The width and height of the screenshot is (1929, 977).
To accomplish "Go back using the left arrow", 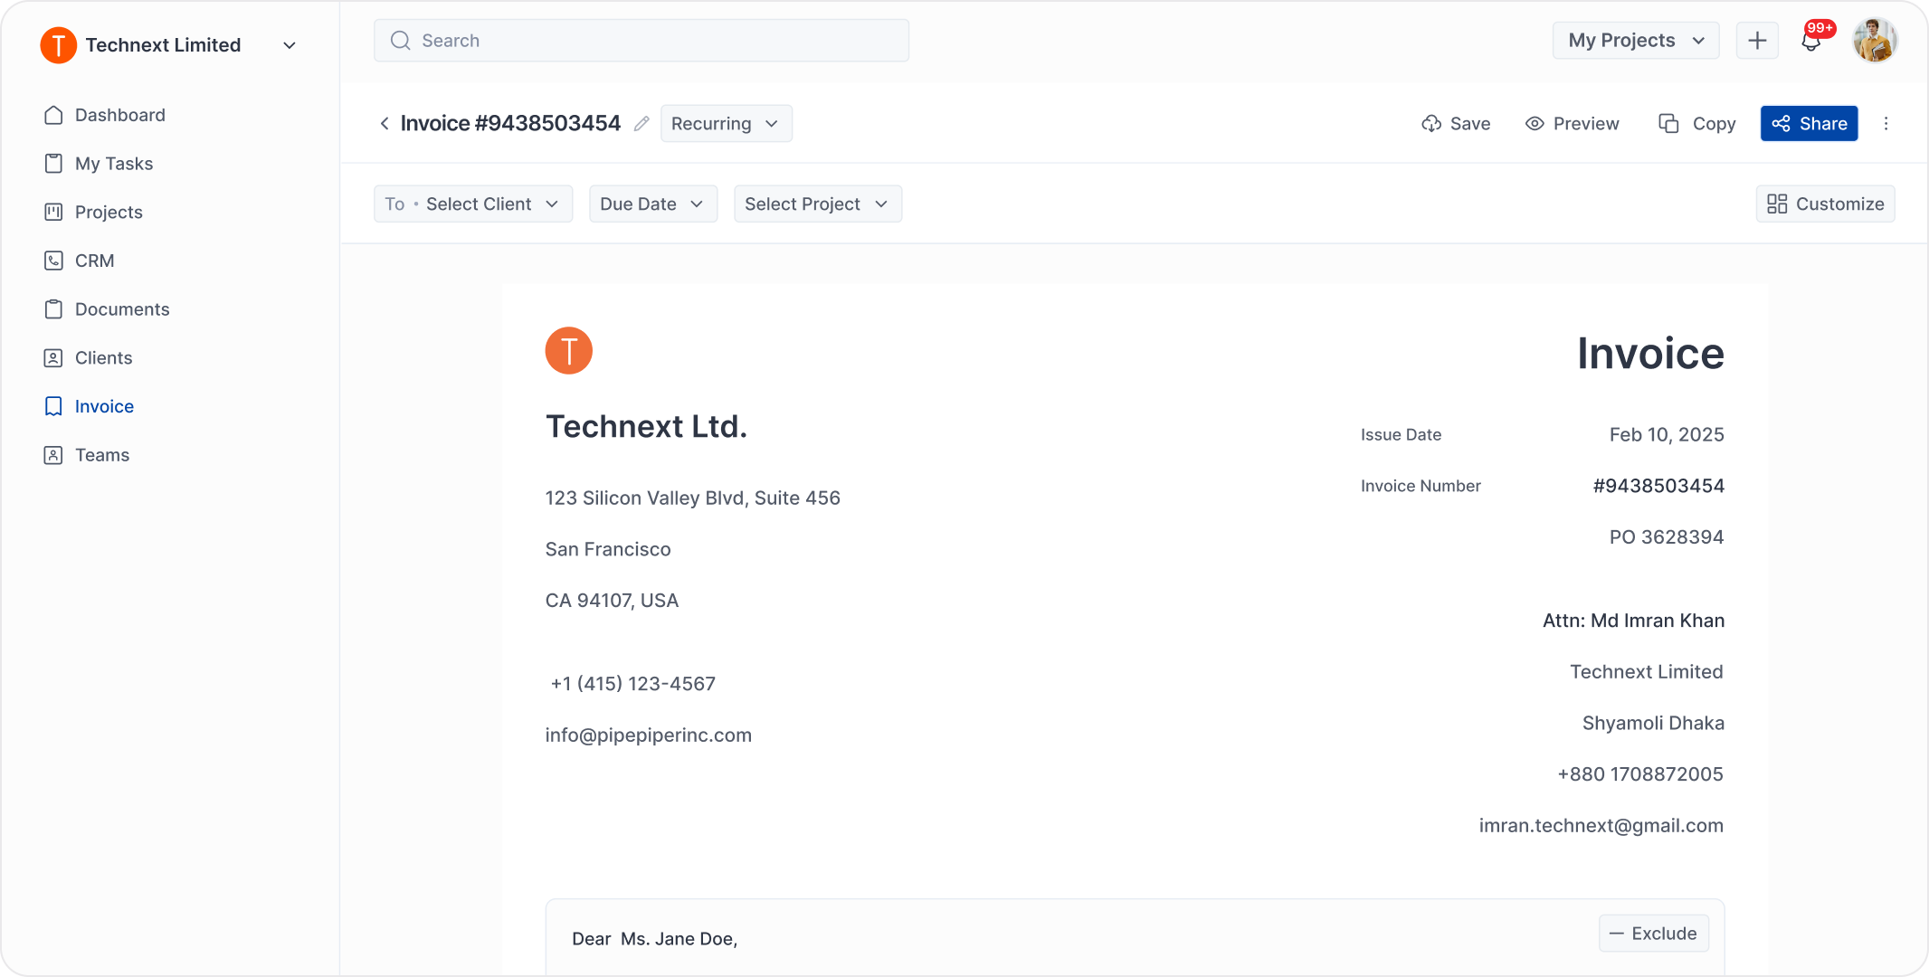I will [385, 124].
